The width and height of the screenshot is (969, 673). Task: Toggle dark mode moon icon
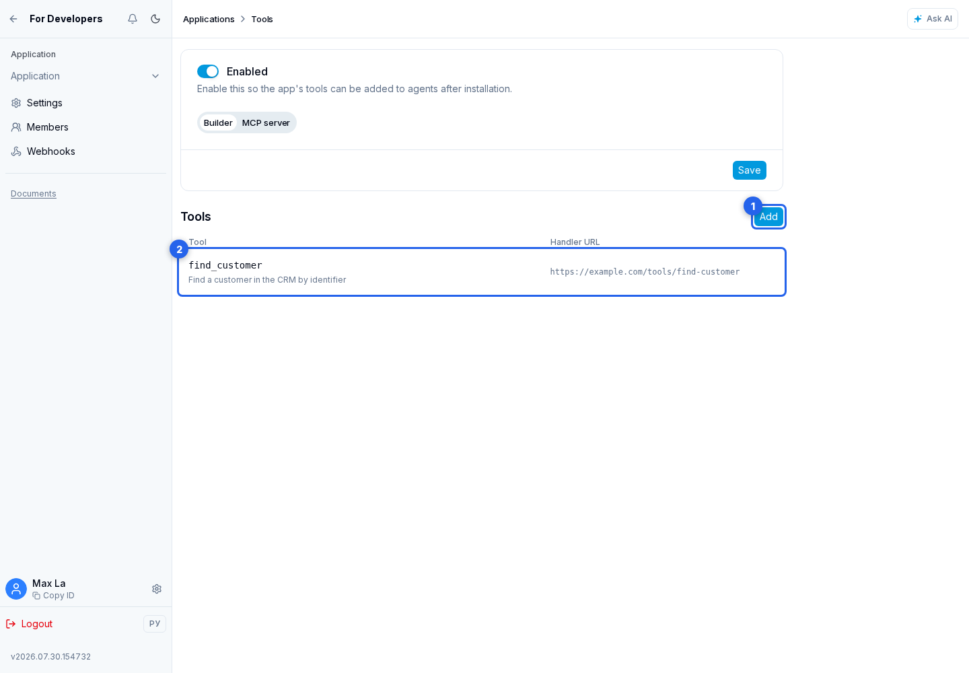click(x=155, y=19)
